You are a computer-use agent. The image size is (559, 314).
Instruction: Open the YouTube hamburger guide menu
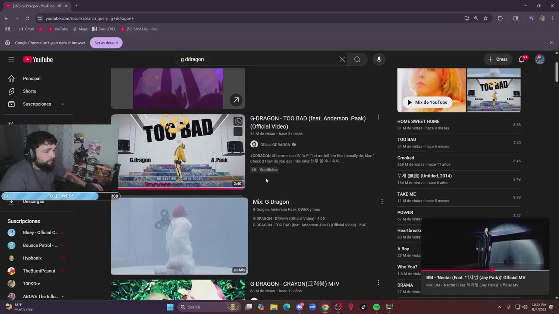point(11,59)
